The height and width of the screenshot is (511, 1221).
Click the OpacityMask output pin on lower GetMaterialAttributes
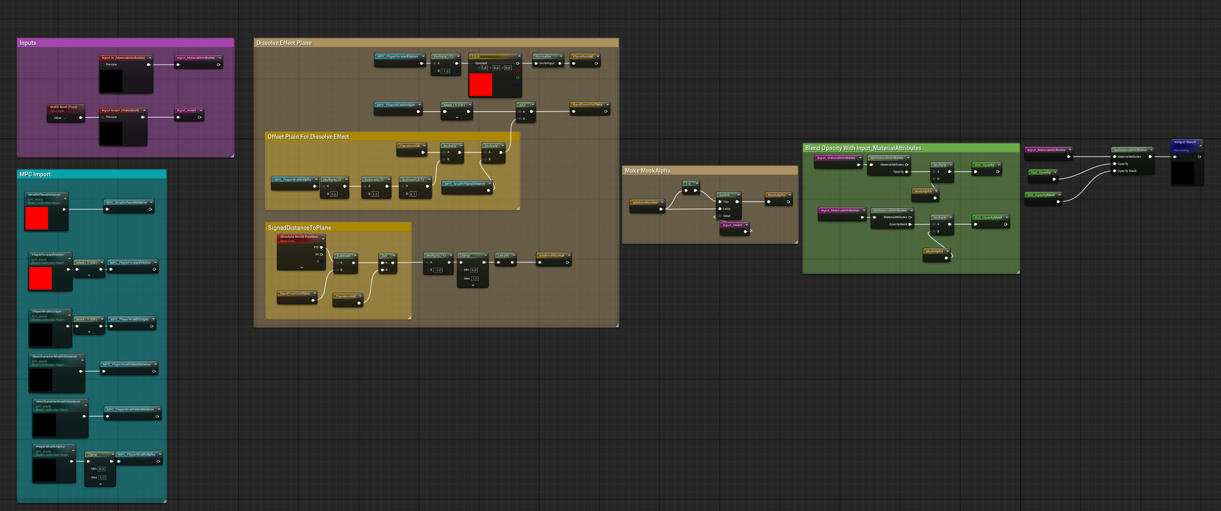pyautogui.click(x=910, y=224)
